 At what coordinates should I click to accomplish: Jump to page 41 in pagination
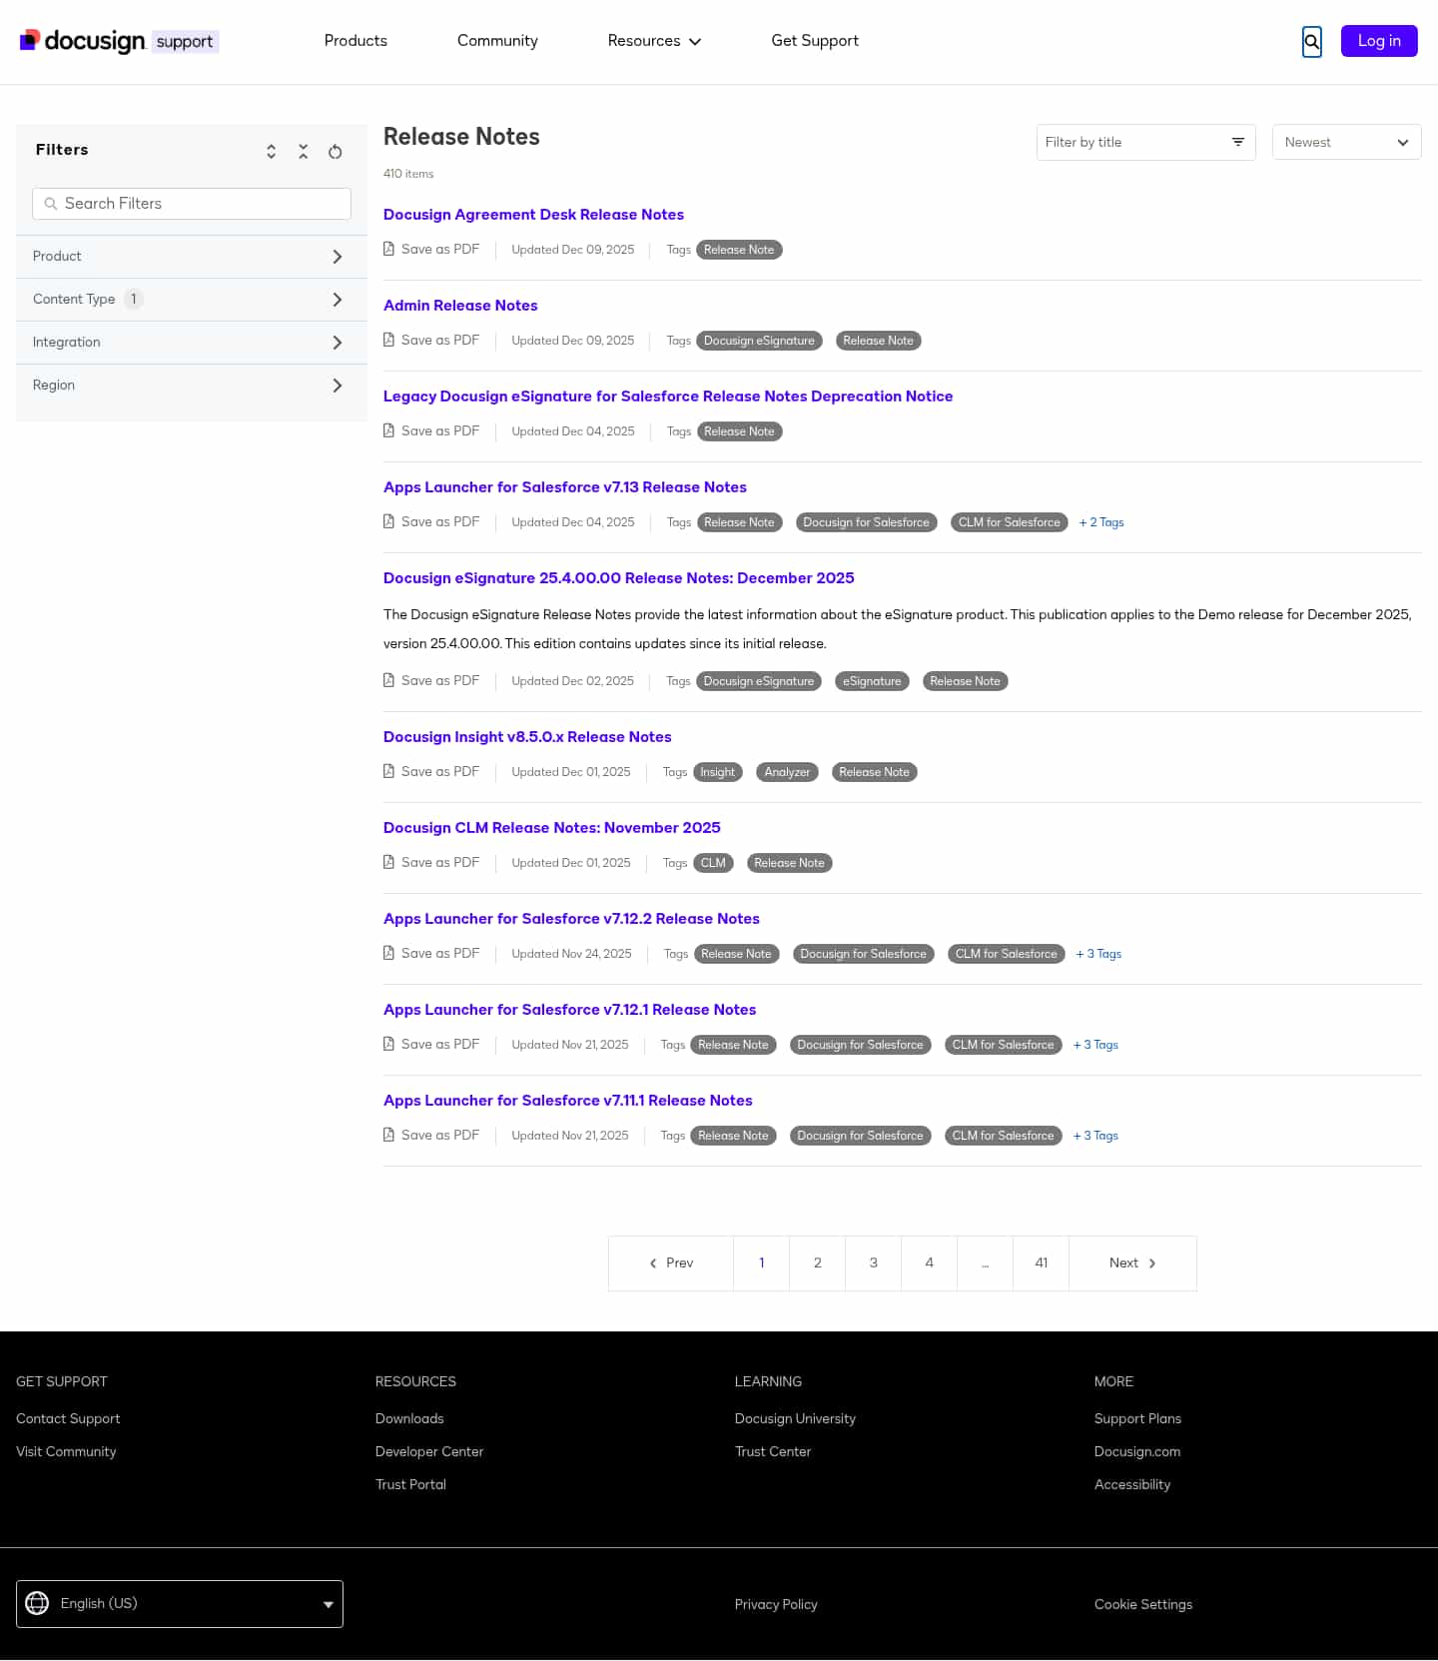point(1041,1263)
